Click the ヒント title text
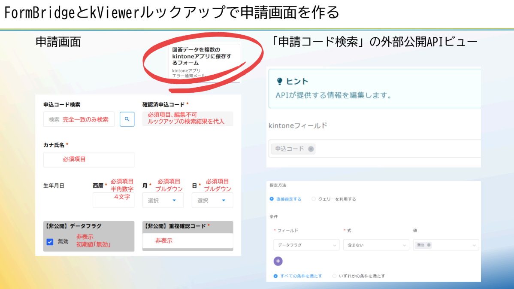 tap(297, 81)
